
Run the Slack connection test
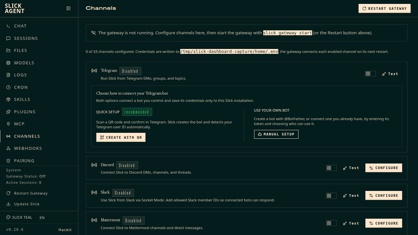(x=351, y=196)
